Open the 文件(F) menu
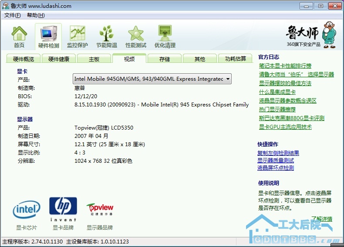Image resolution: width=344 pixels, height=247 pixels. [13, 15]
